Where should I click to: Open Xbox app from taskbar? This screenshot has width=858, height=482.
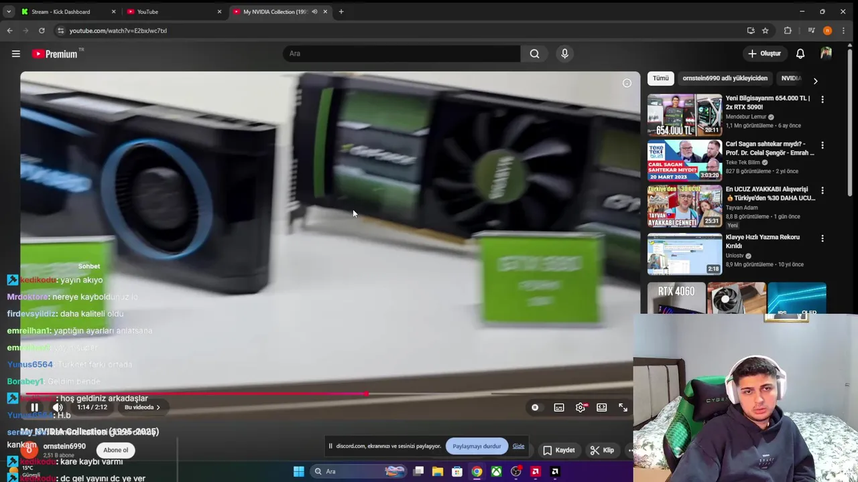pyautogui.click(x=496, y=471)
